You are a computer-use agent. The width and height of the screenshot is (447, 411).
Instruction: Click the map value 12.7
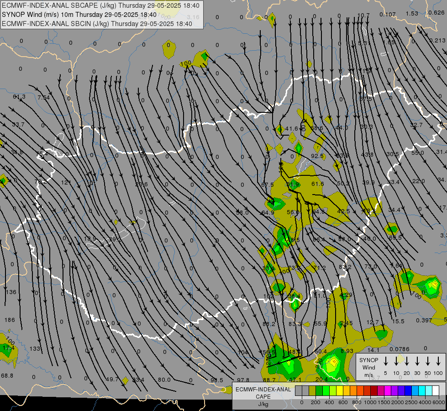pos(373,322)
